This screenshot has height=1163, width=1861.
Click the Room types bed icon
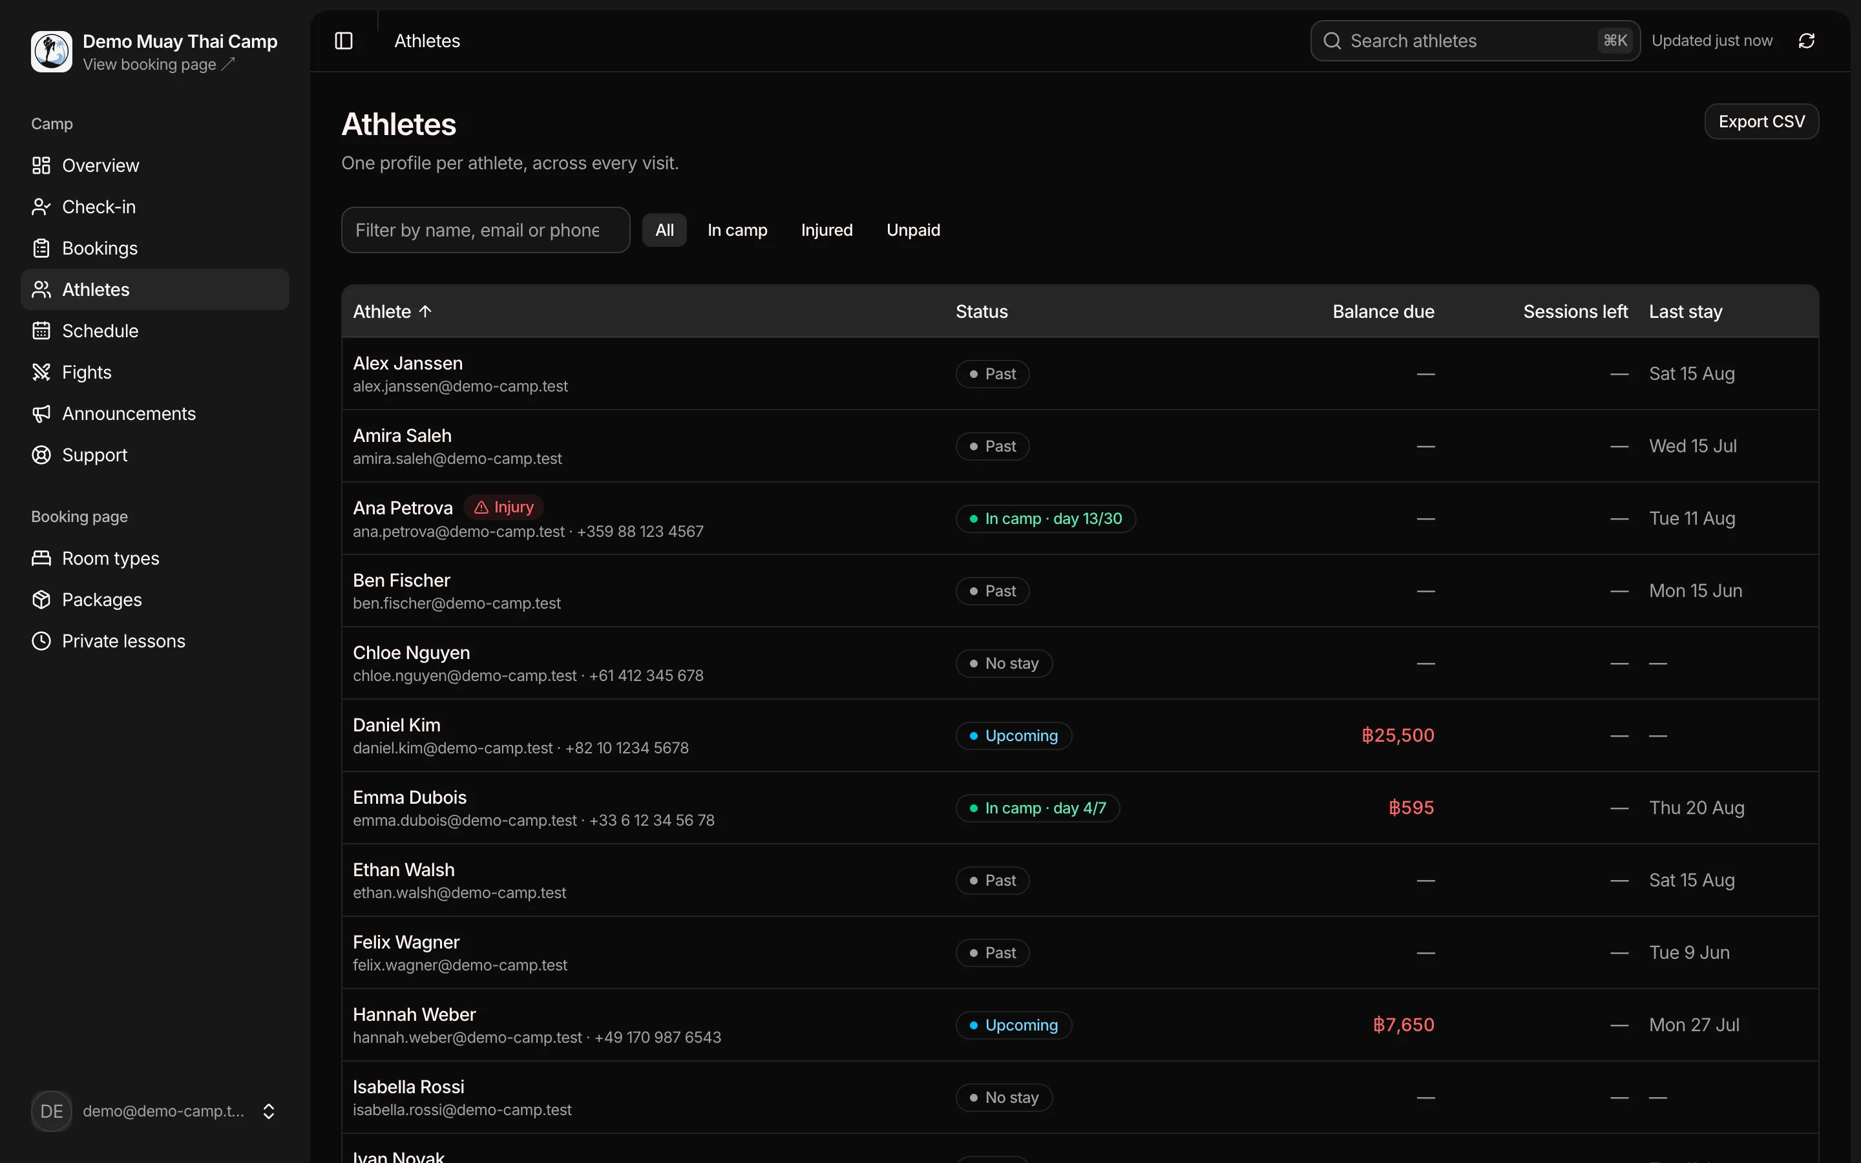point(41,558)
